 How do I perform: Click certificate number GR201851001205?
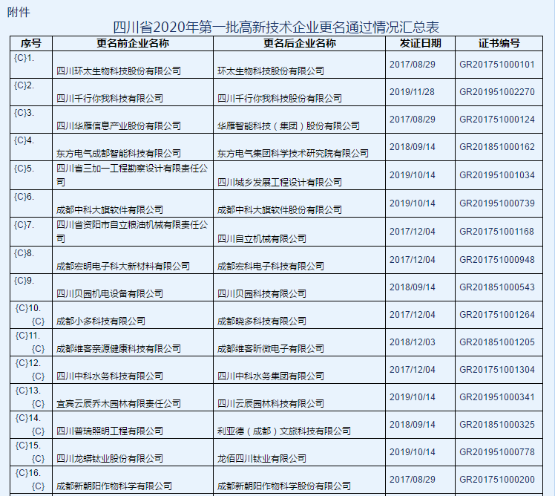[x=497, y=342]
